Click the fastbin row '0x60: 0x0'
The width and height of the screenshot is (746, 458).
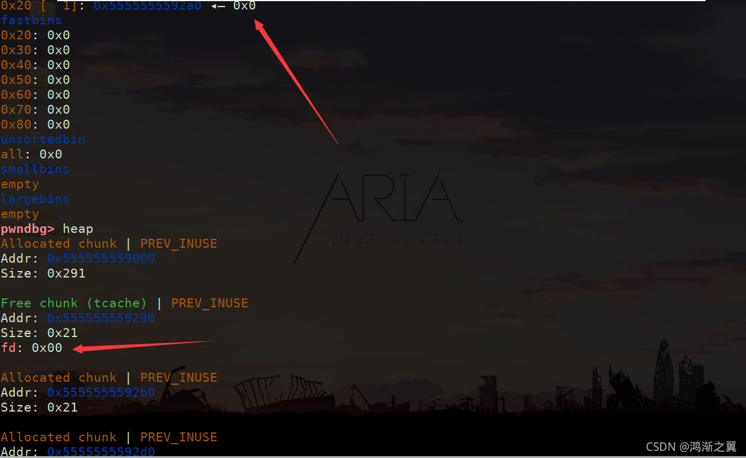coord(35,95)
